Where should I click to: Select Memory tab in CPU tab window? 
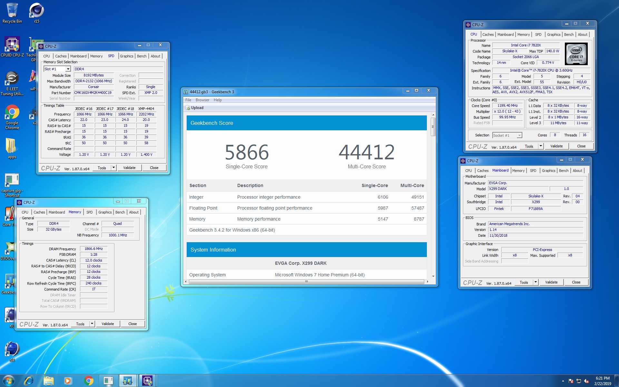point(523,35)
